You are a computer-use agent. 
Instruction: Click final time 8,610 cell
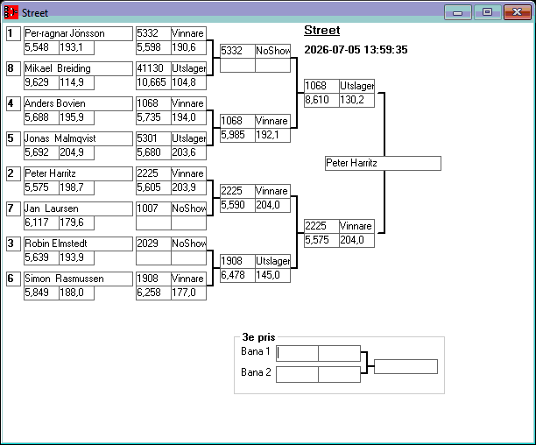(321, 100)
